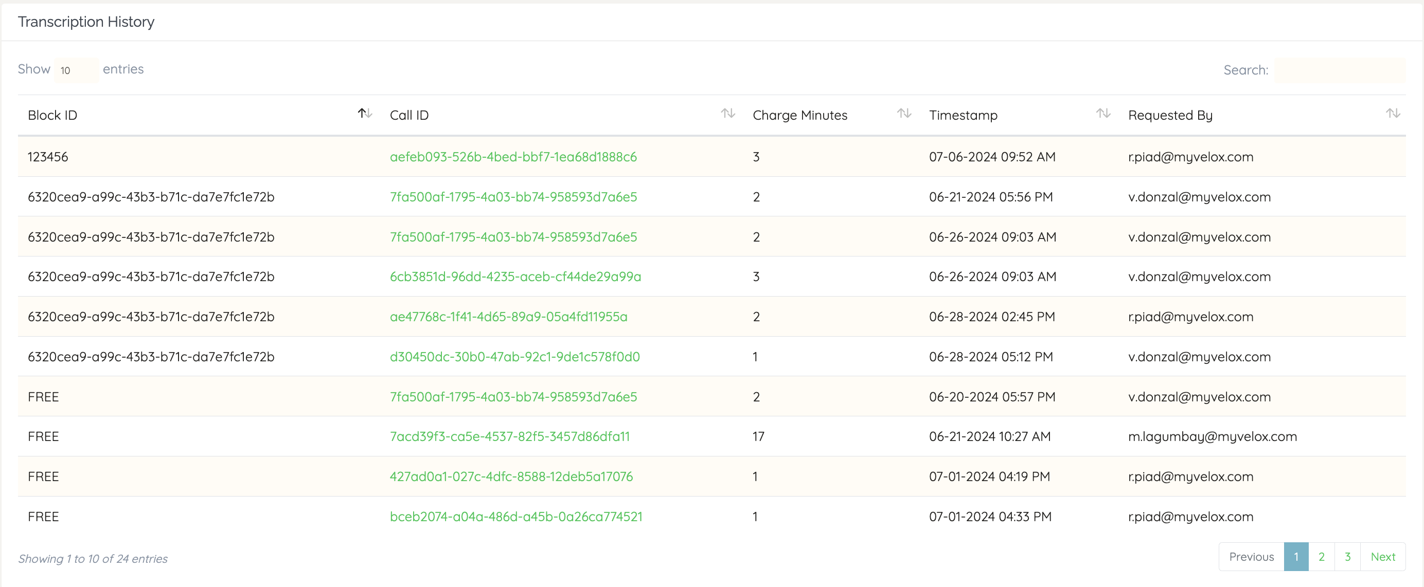
Task: Click the Block ID sort arrows icon
Action: click(x=365, y=113)
